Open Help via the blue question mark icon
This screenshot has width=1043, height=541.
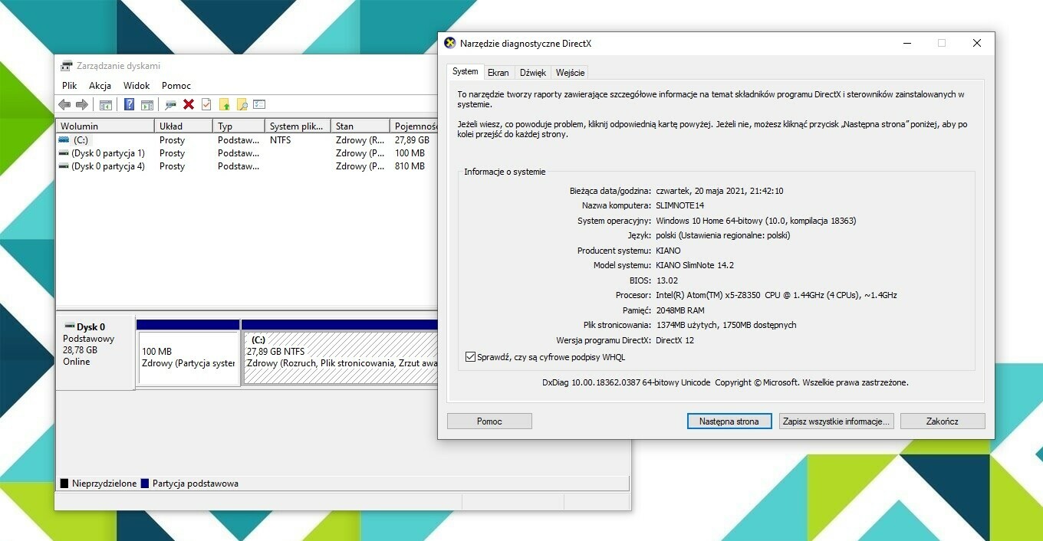(129, 104)
